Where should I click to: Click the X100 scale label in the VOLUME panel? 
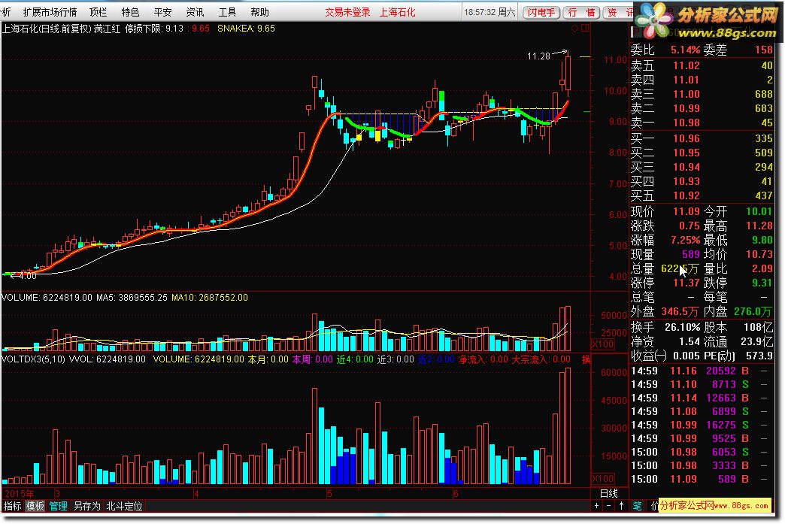tap(603, 344)
